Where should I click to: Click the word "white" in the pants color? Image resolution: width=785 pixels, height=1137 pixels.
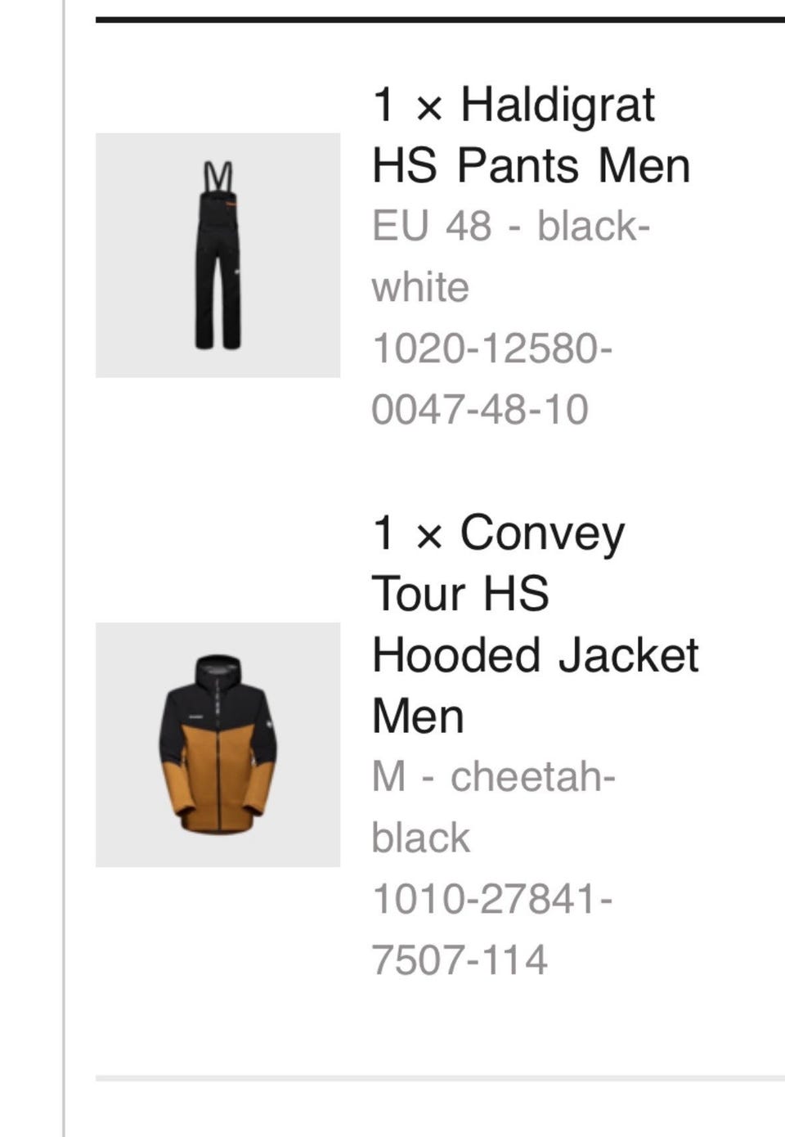pyautogui.click(x=420, y=287)
